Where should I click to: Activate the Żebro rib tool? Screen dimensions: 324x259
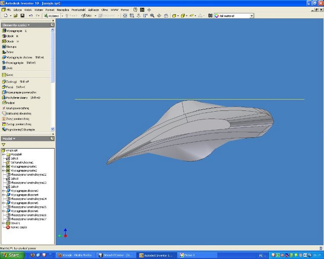8,52
